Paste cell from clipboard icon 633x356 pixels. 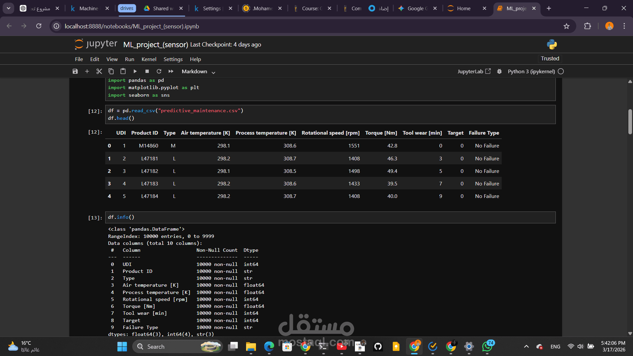click(x=123, y=71)
